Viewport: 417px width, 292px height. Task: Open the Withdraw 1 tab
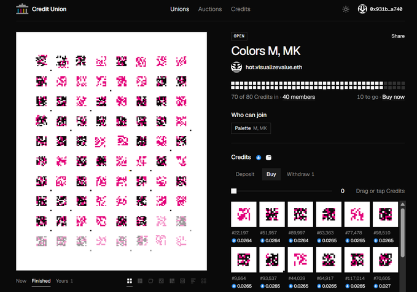pos(300,174)
